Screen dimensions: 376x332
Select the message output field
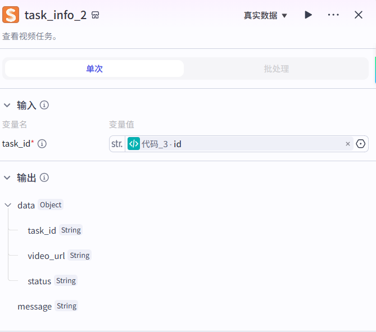coord(34,306)
